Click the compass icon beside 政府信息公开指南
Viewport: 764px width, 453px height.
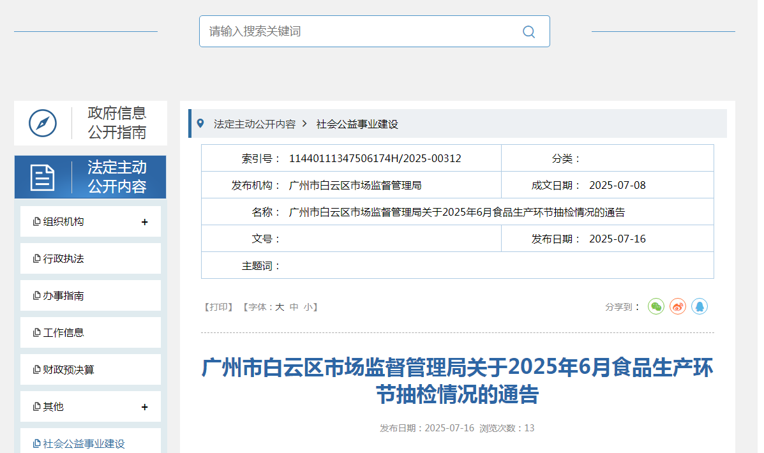click(43, 123)
